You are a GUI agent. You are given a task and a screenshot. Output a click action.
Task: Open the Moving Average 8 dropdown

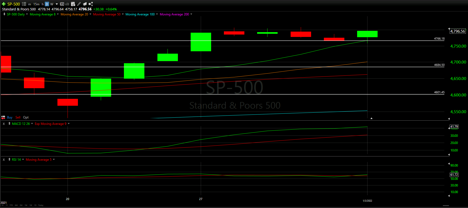pyautogui.click(x=58, y=14)
